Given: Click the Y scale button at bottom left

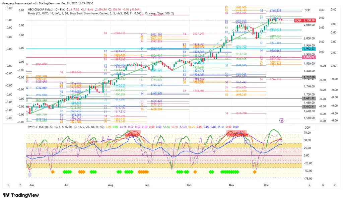Looking at the screenshot, I should [x=8, y=185].
